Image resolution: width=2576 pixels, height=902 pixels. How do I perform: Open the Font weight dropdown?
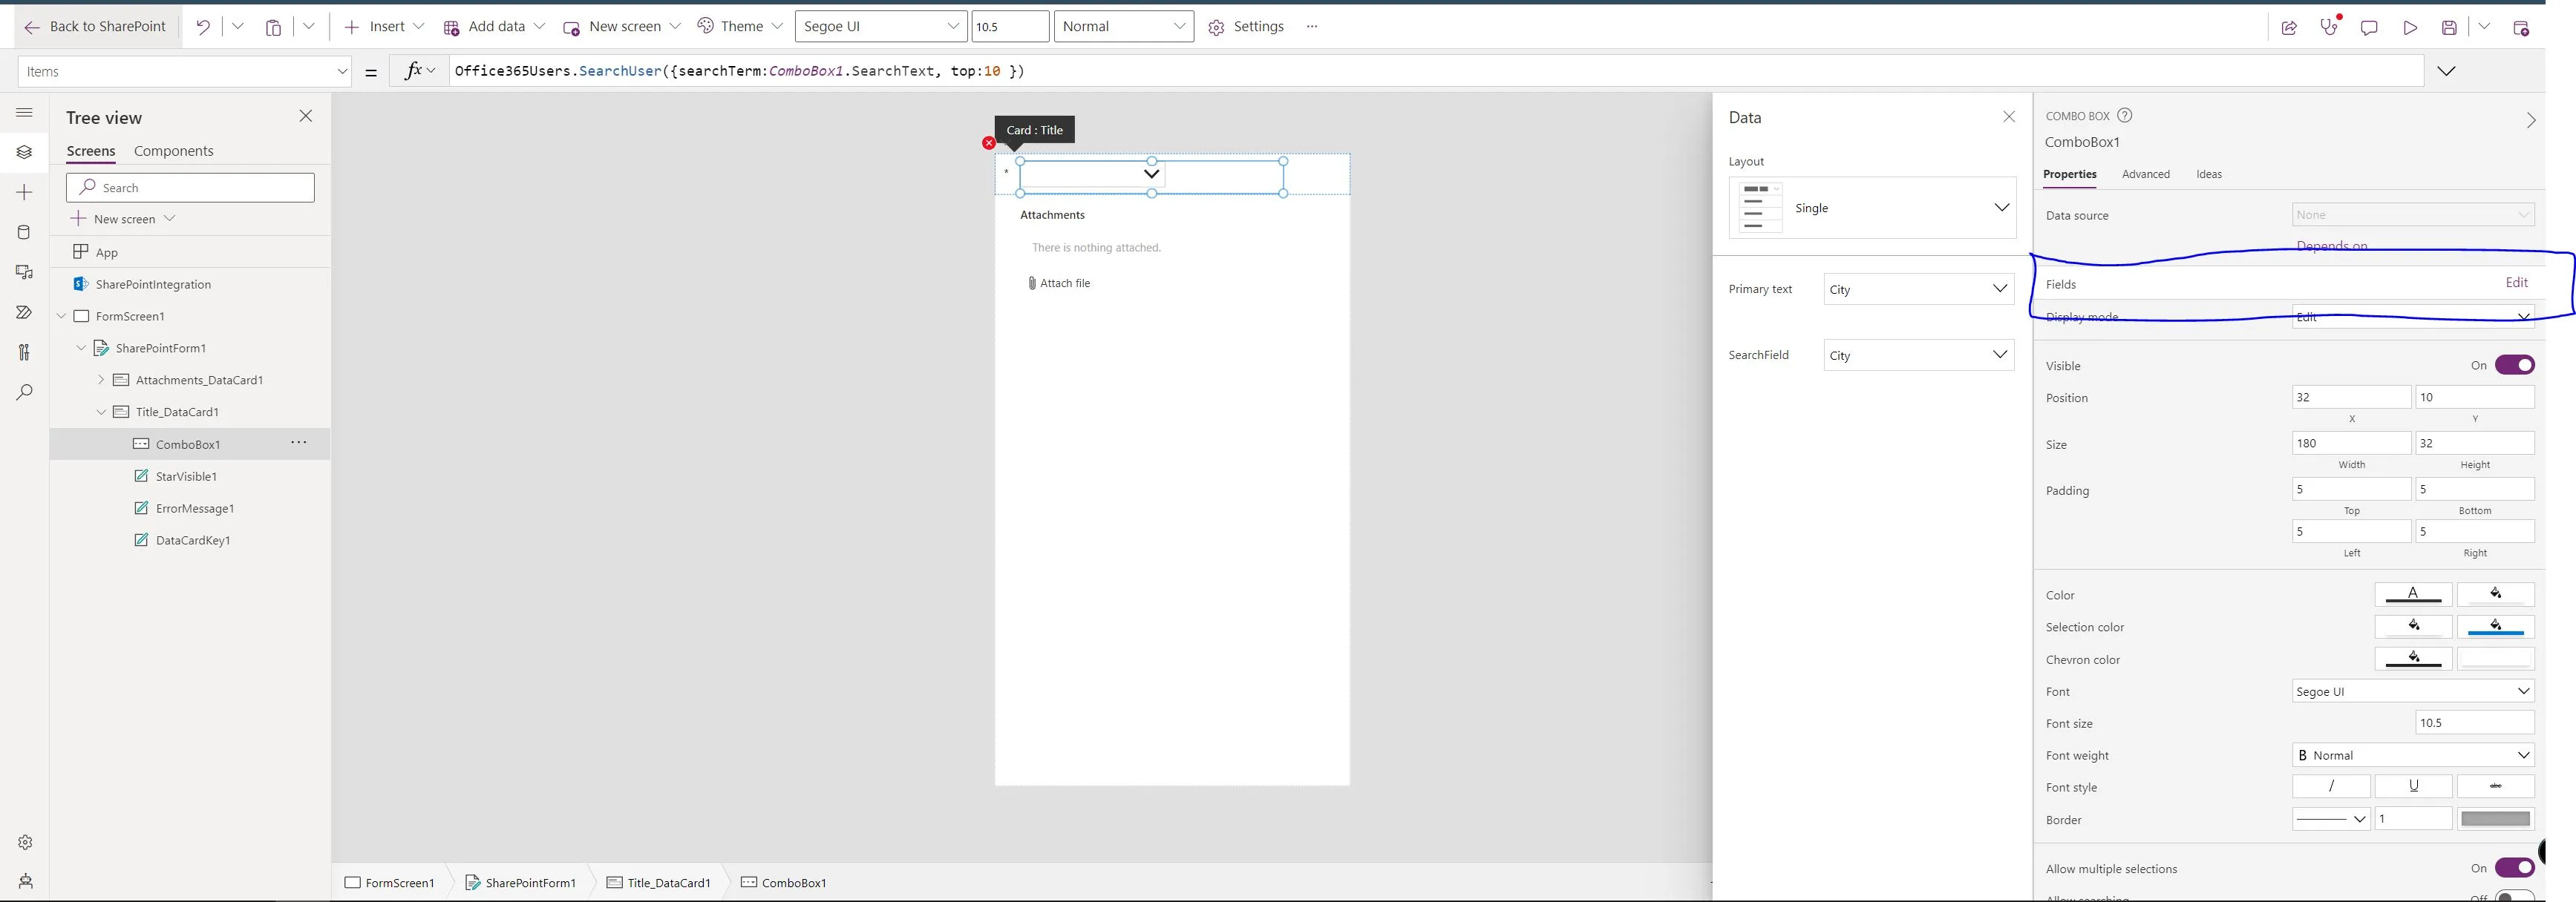pyautogui.click(x=2412, y=755)
